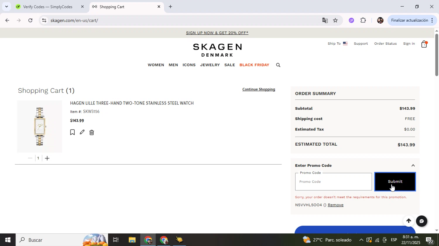
Task: Click the quantity value 1
Action: click(38, 158)
